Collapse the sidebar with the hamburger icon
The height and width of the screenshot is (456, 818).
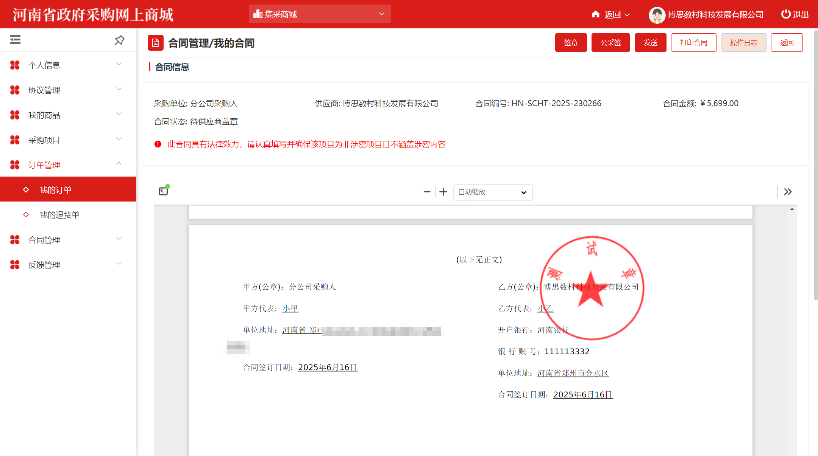click(x=15, y=40)
